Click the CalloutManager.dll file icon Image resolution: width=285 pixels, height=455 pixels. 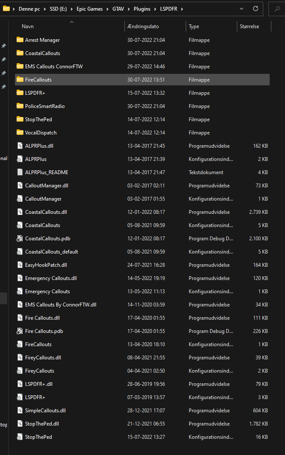point(20,185)
